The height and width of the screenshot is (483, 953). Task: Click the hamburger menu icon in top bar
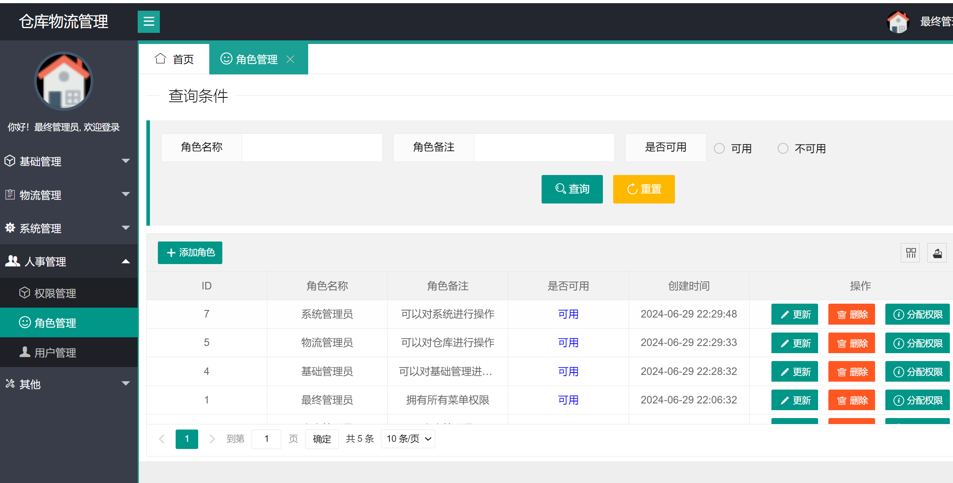[x=149, y=22]
